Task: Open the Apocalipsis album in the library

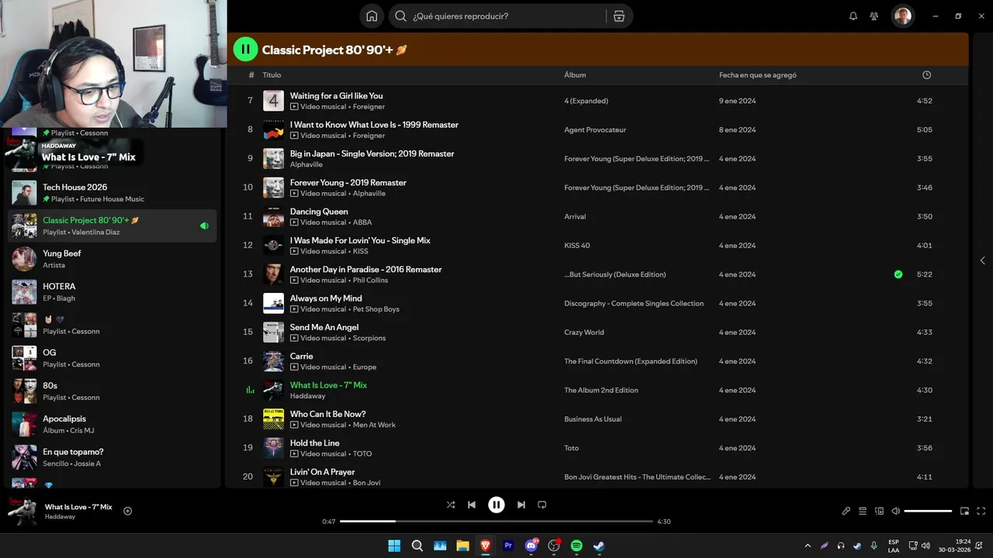Action: (112, 424)
